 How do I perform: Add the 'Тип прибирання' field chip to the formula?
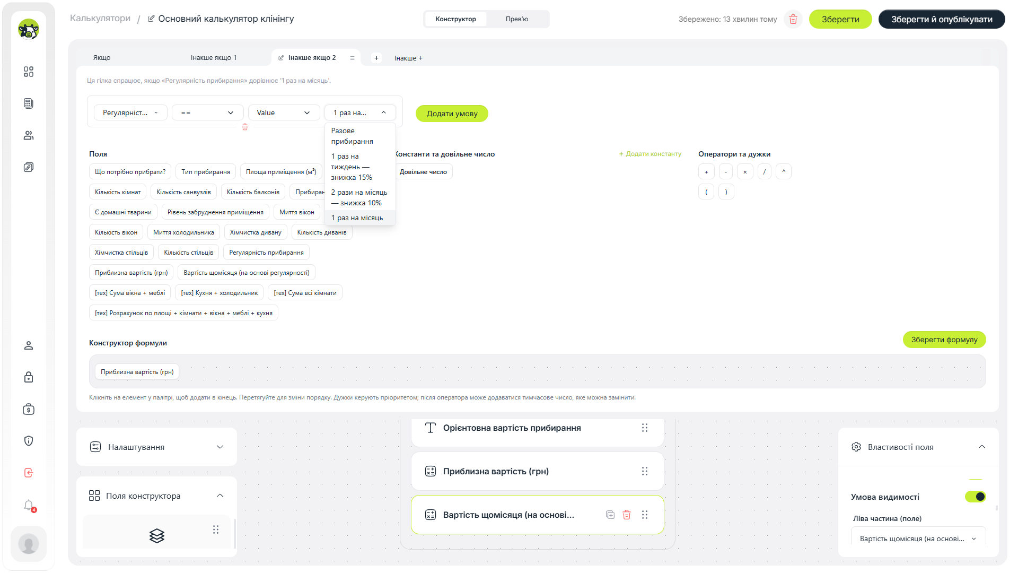(206, 172)
